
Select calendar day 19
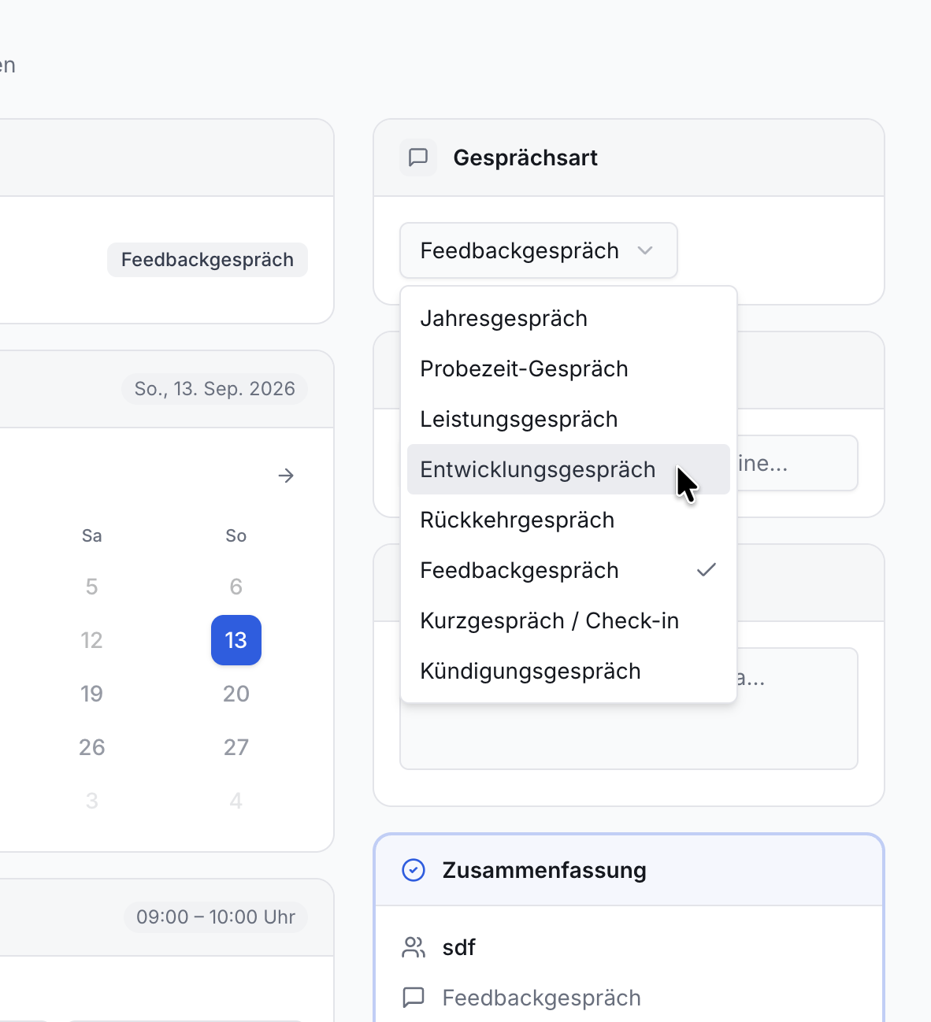(x=92, y=694)
